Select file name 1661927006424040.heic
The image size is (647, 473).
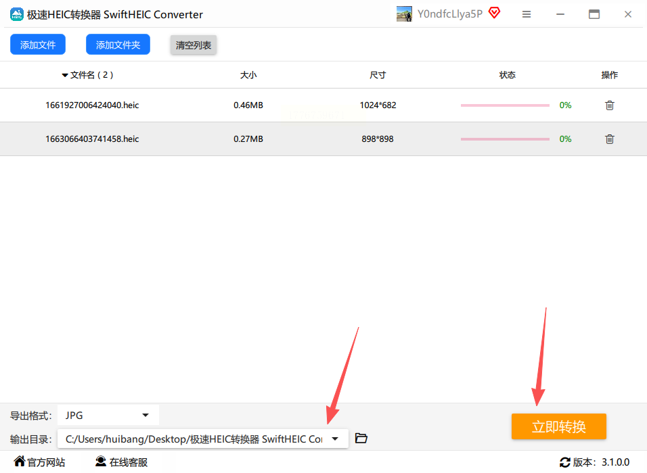pos(92,105)
